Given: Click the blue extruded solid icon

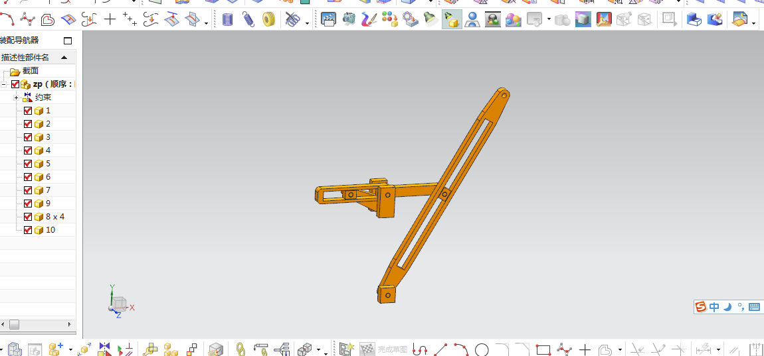Looking at the screenshot, I should click(694, 19).
